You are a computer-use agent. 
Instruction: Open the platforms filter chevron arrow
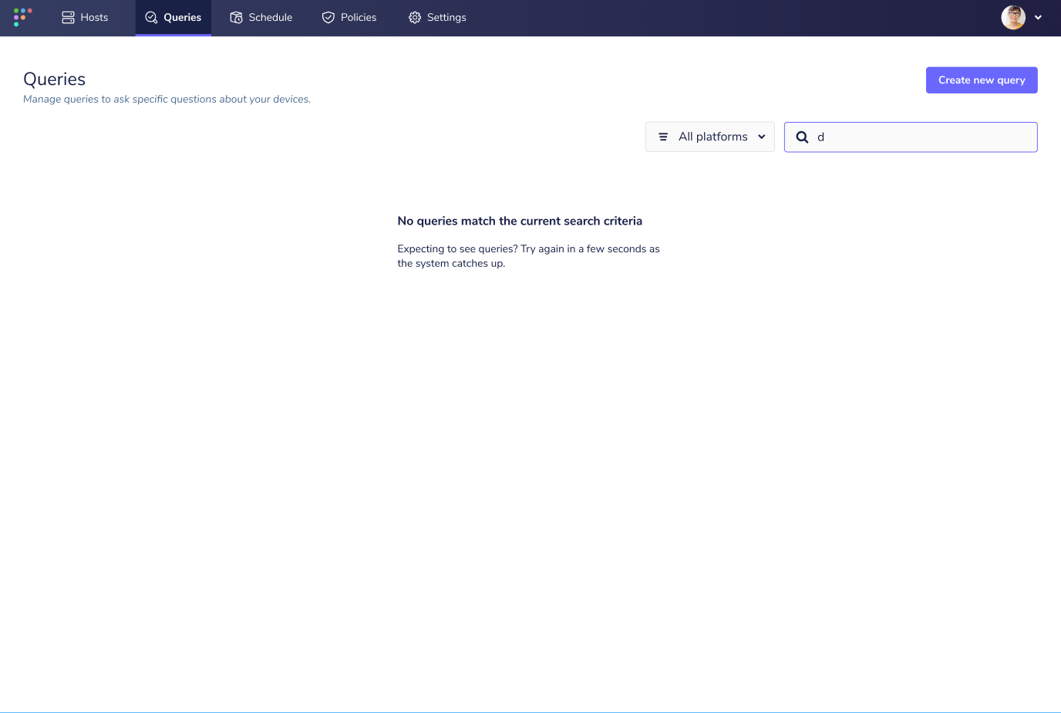click(761, 137)
